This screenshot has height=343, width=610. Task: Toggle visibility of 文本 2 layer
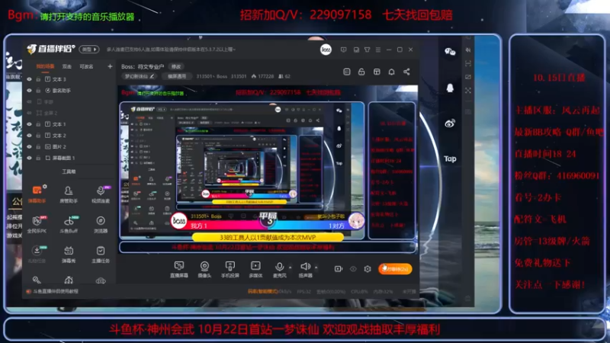[29, 136]
